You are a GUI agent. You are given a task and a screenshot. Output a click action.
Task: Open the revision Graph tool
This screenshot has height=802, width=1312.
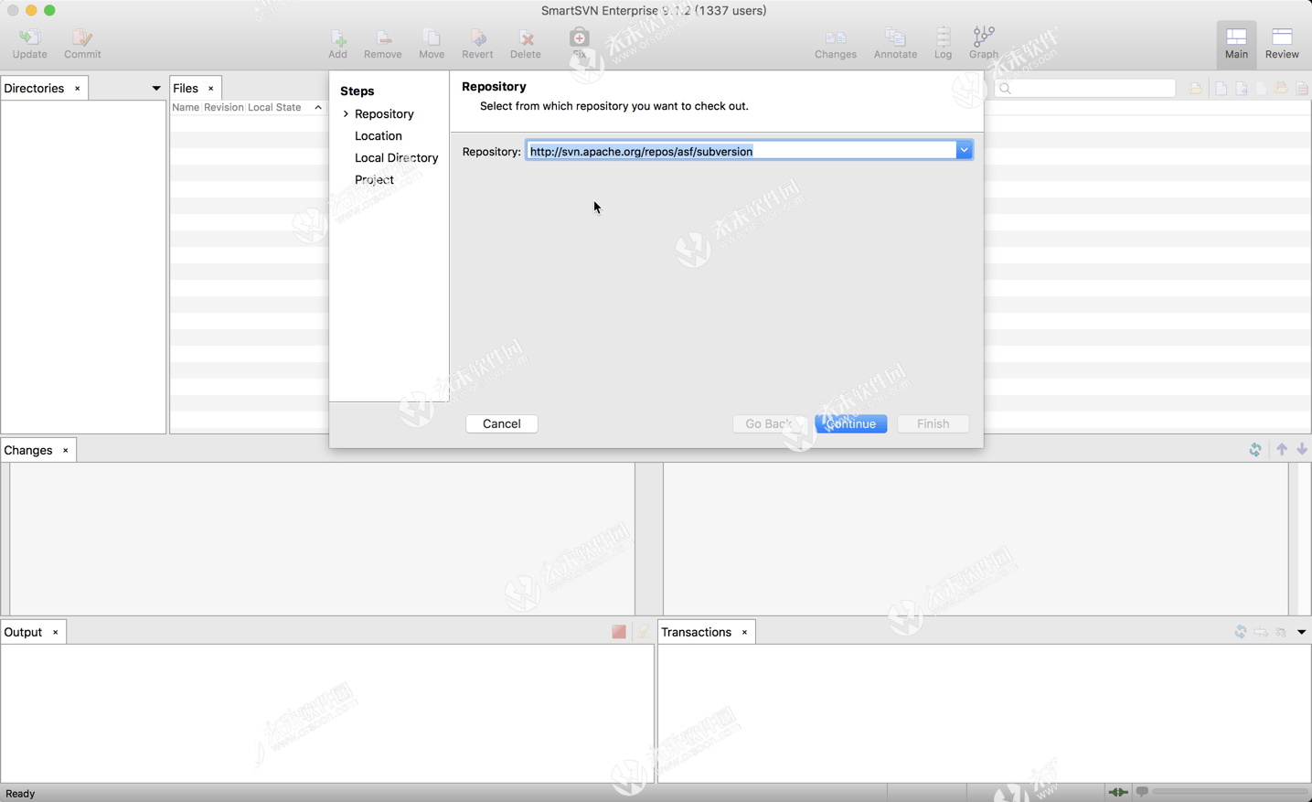[984, 43]
